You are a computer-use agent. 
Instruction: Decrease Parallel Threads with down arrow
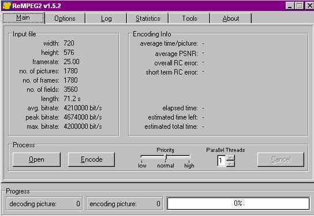tap(230, 164)
